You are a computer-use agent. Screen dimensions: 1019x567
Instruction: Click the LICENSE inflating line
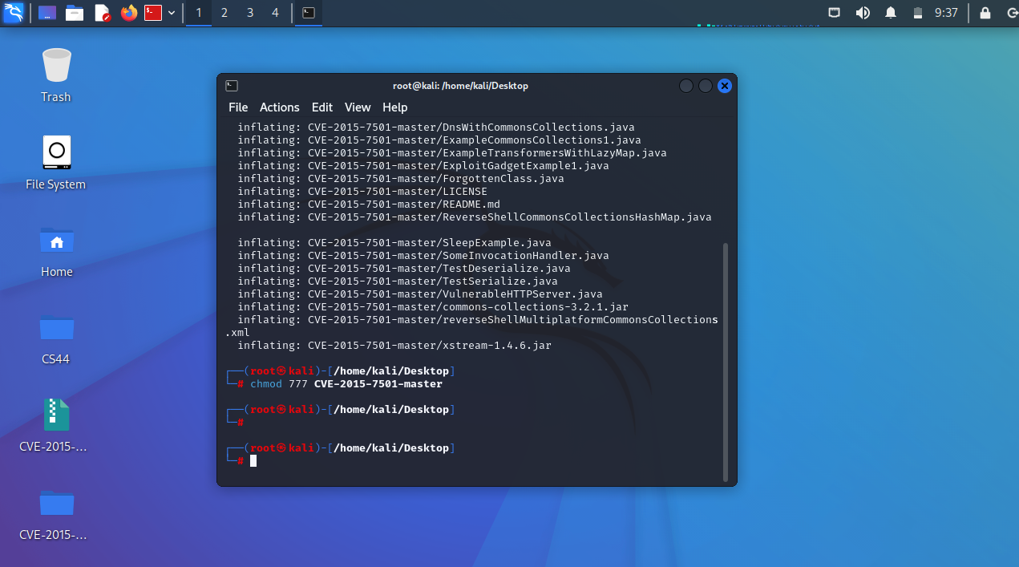coord(362,192)
